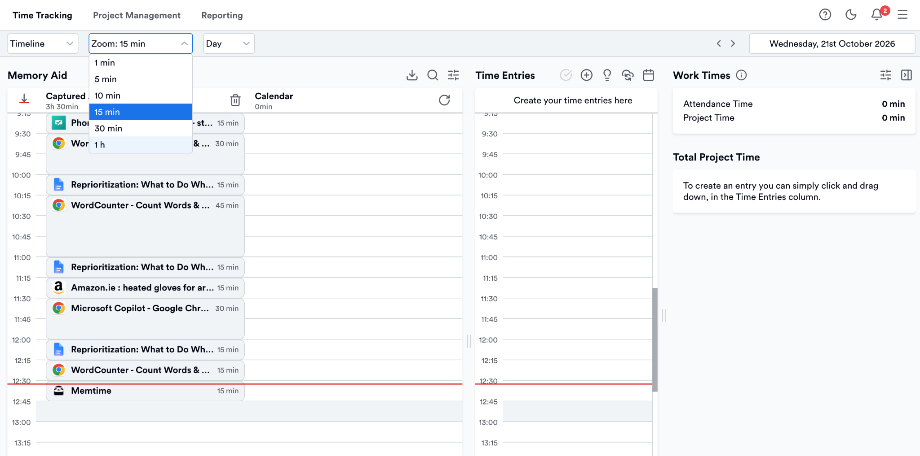Open the date picker Wednesday, 21st October 2026
The height and width of the screenshot is (456, 920).
832,43
